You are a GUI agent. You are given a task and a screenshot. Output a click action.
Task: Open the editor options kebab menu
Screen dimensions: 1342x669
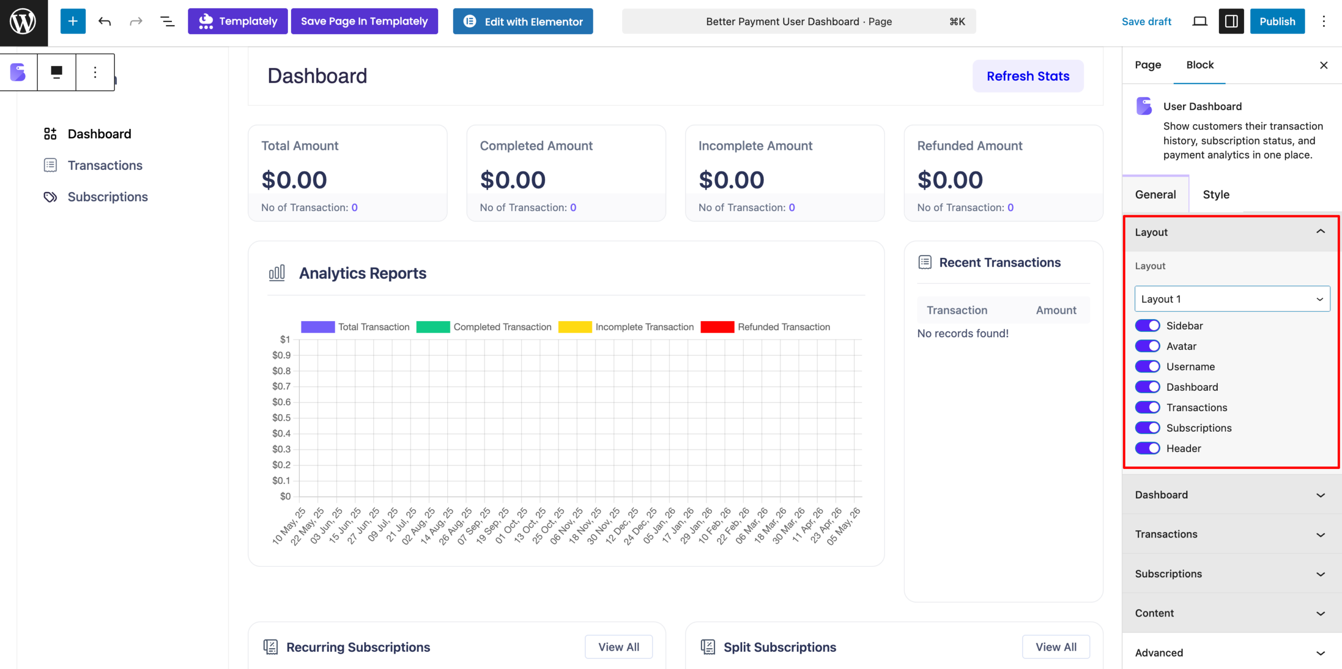coord(1324,21)
